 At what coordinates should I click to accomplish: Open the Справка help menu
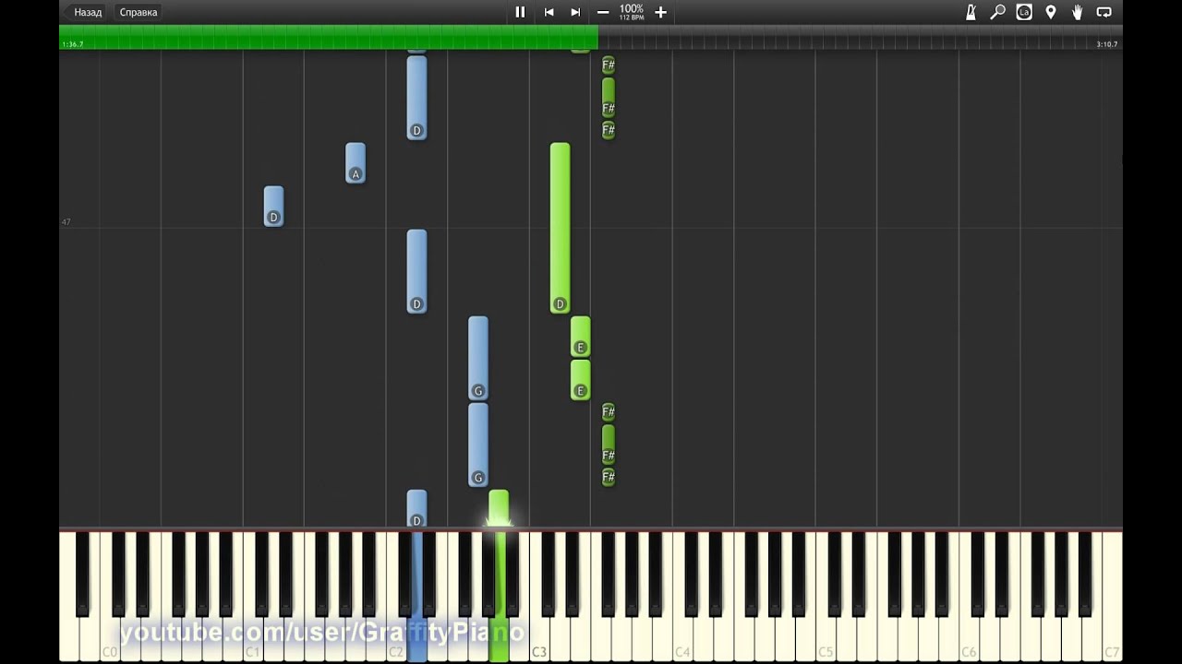[139, 12]
